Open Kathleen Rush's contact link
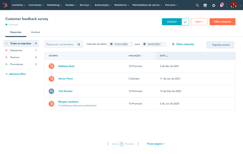Viewport: 243px width, 154px height. click(x=66, y=66)
